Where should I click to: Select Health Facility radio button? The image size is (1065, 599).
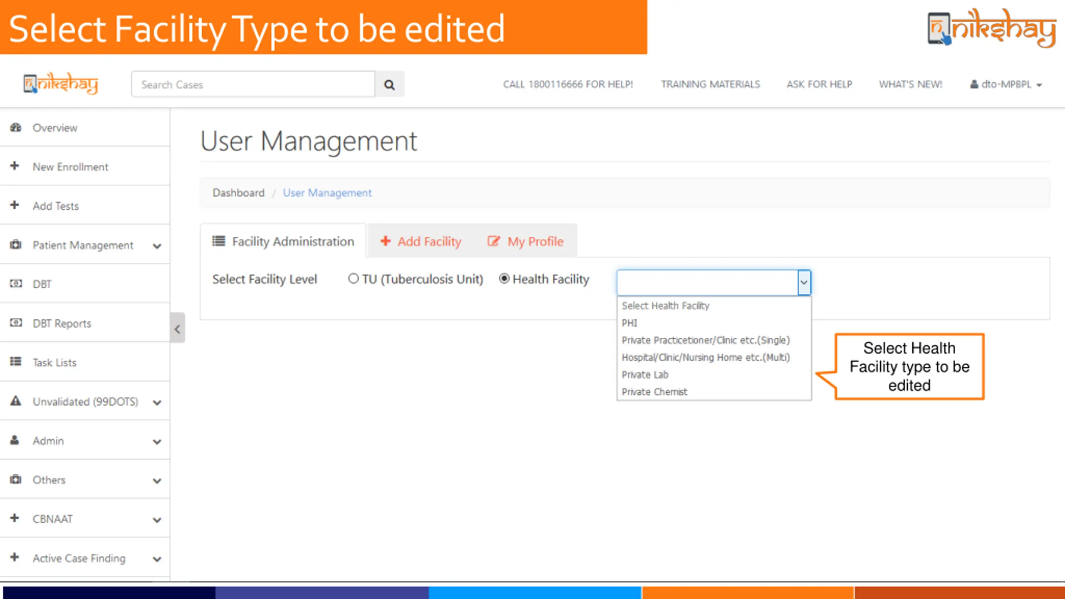click(504, 278)
